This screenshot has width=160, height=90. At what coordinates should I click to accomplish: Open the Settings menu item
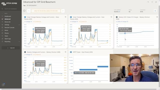[7, 25]
